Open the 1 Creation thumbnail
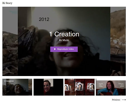The height and width of the screenshot is (104, 128). pyautogui.click(x=17, y=87)
